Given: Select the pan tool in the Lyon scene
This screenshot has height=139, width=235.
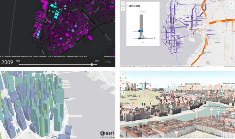Looking at the screenshot, I should pos(123,84).
